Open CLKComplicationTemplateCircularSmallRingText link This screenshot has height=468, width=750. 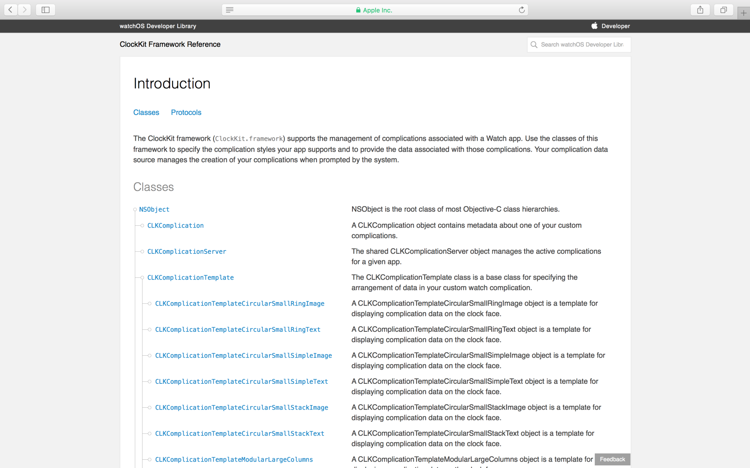click(x=238, y=329)
